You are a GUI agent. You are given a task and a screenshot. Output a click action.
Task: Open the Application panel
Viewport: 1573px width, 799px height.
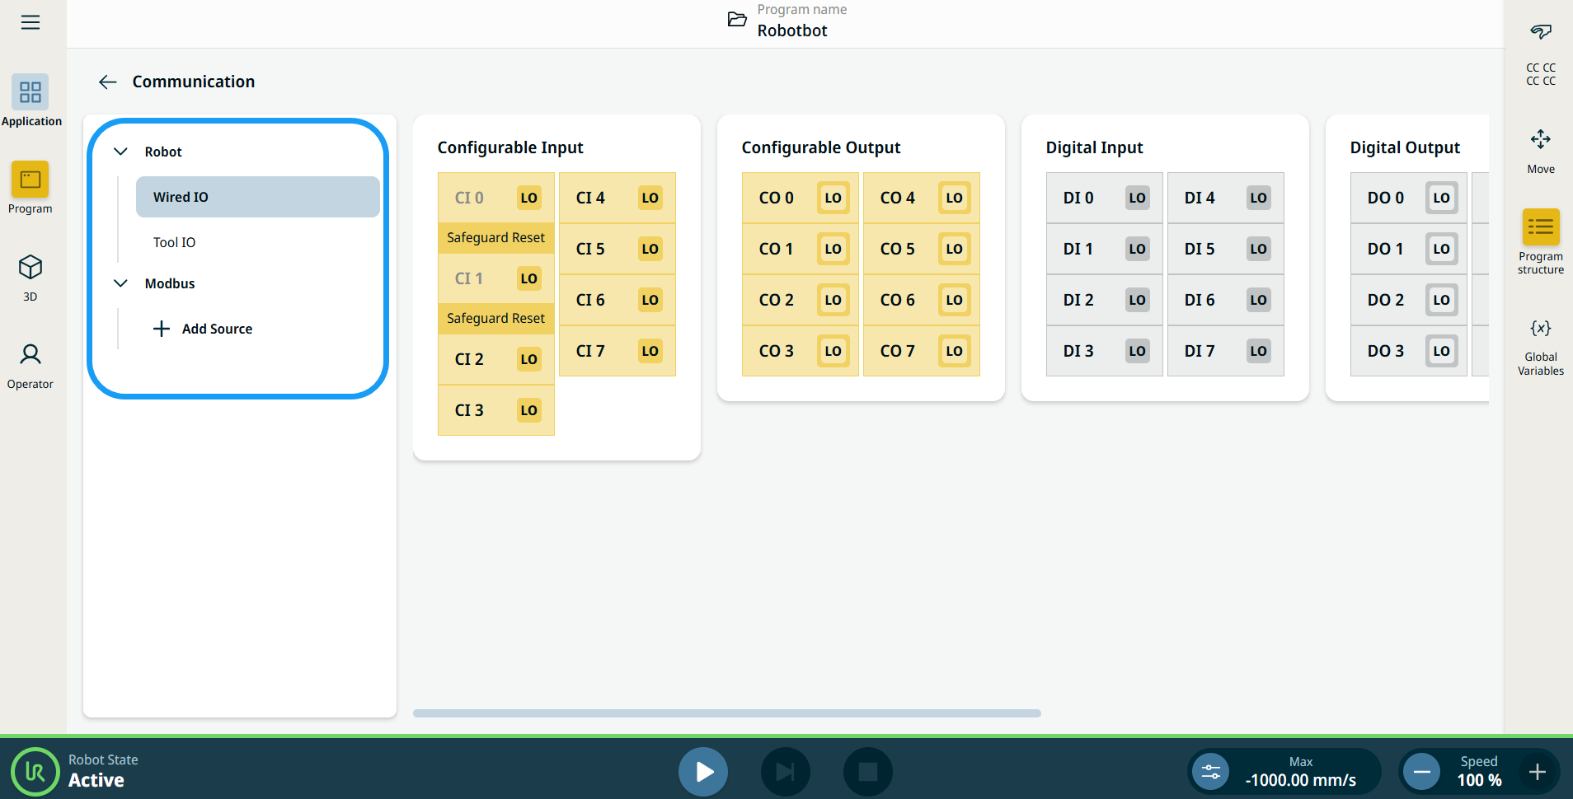click(x=31, y=100)
